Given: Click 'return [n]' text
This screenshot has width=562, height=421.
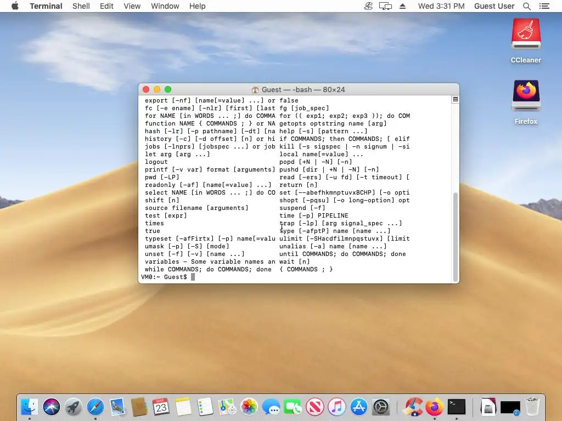Looking at the screenshot, I should pyautogui.click(x=298, y=185).
